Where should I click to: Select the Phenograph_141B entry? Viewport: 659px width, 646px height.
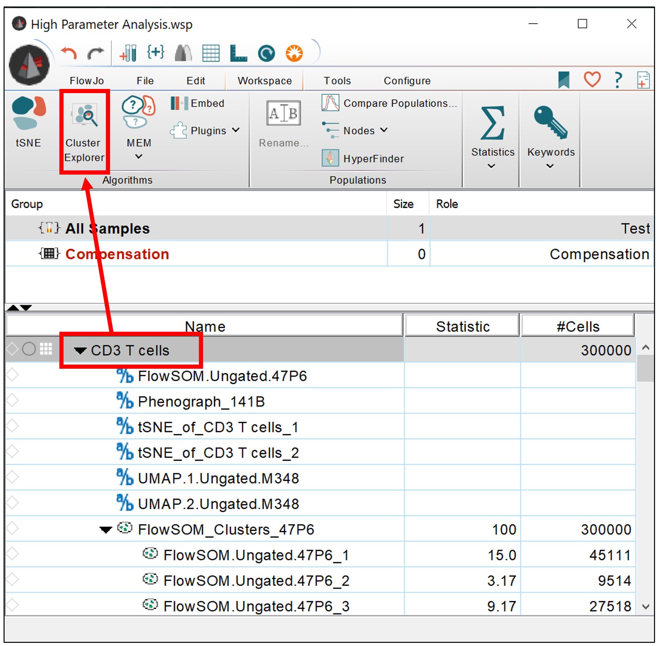pos(201,402)
